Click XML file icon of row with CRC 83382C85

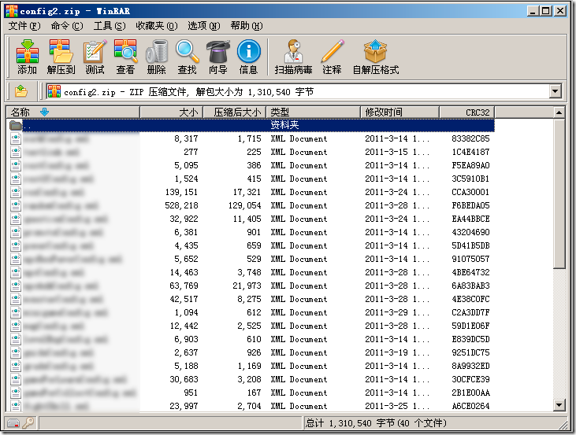point(16,138)
